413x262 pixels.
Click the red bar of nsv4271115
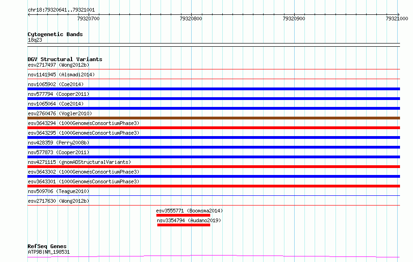(x=213, y=167)
